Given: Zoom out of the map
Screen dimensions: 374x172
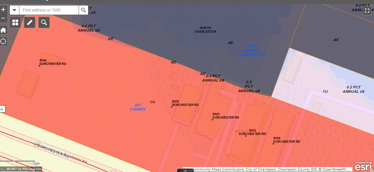Looking at the screenshot, I should [x=3, y=18].
